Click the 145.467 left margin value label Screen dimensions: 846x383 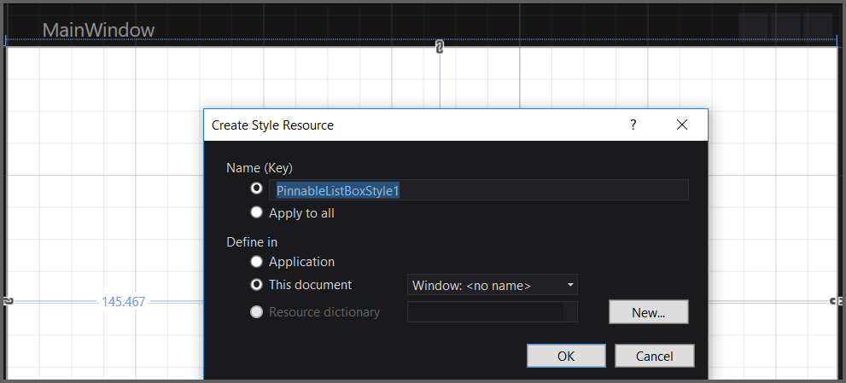pos(124,302)
